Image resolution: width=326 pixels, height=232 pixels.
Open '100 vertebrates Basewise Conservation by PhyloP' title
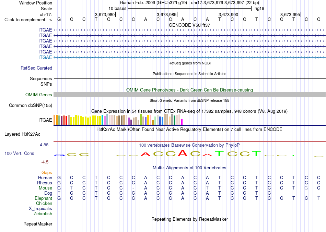tap(189, 145)
